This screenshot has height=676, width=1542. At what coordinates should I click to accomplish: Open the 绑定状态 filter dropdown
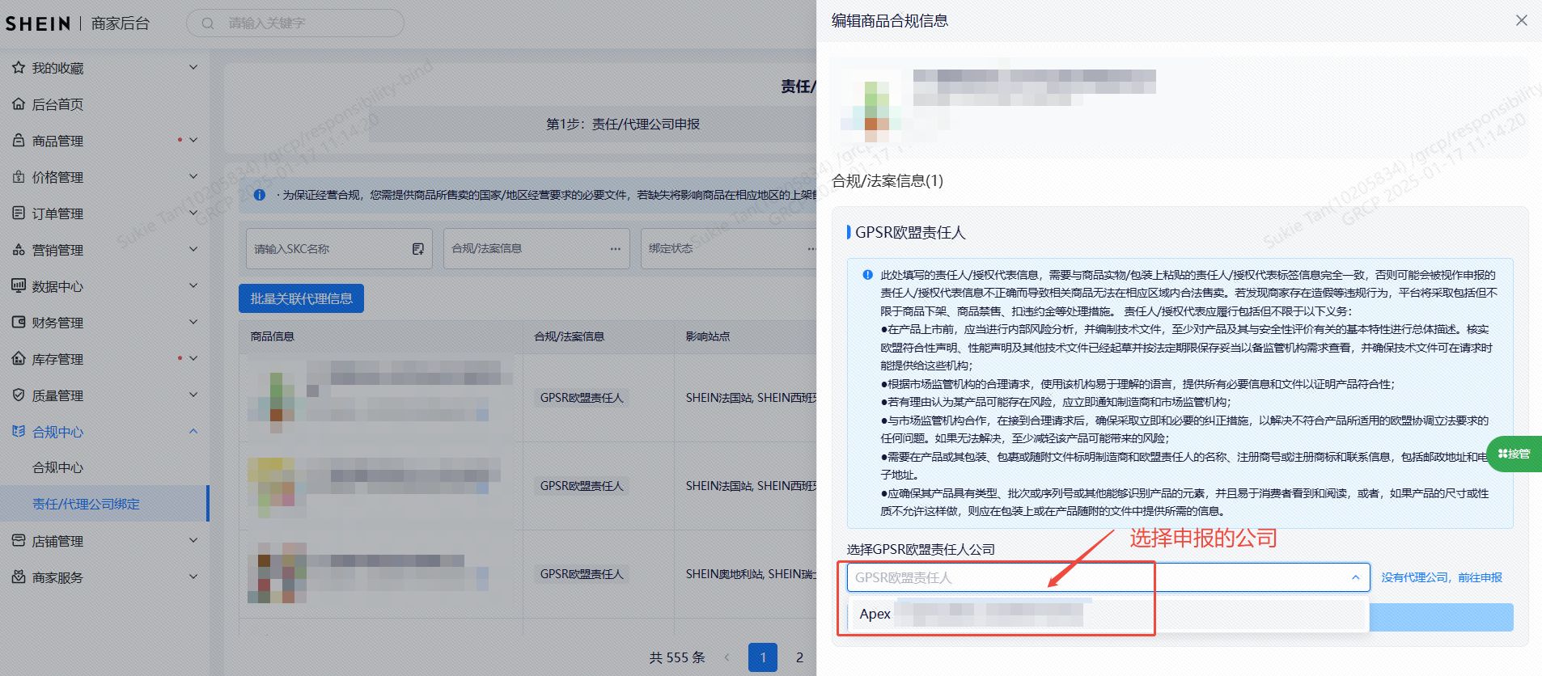(x=728, y=249)
